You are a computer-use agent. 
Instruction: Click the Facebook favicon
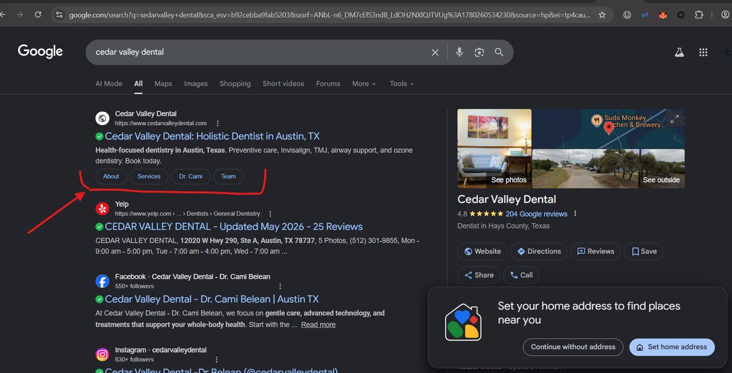coord(102,281)
